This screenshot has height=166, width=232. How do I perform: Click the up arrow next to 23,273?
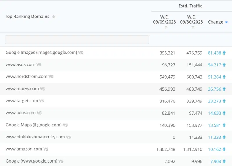224,101
